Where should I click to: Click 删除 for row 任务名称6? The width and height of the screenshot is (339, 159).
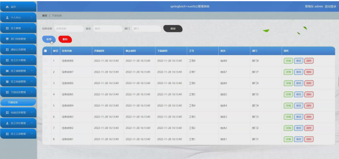[309, 83]
